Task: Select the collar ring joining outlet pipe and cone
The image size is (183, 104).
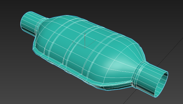Action: click(139, 74)
